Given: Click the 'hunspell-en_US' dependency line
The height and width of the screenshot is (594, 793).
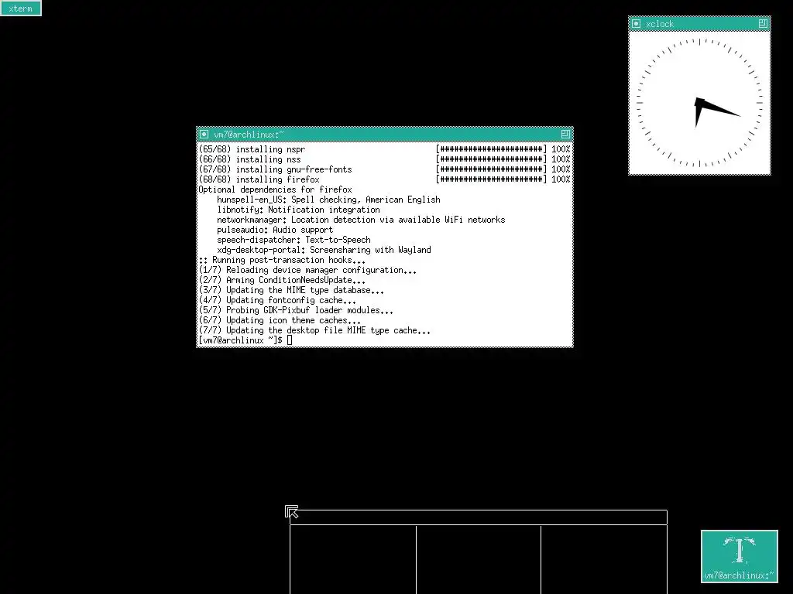Looking at the screenshot, I should pyautogui.click(x=328, y=200).
